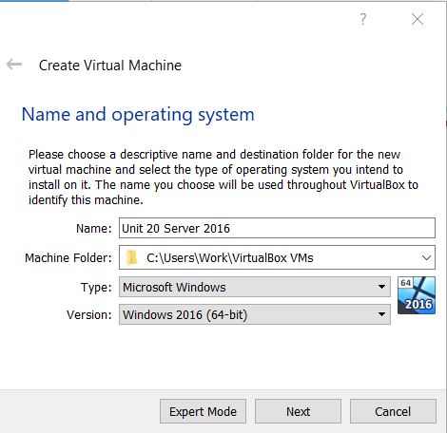Screen dimensions: 447x433
Task: Click the Name: label
Action: (94, 229)
